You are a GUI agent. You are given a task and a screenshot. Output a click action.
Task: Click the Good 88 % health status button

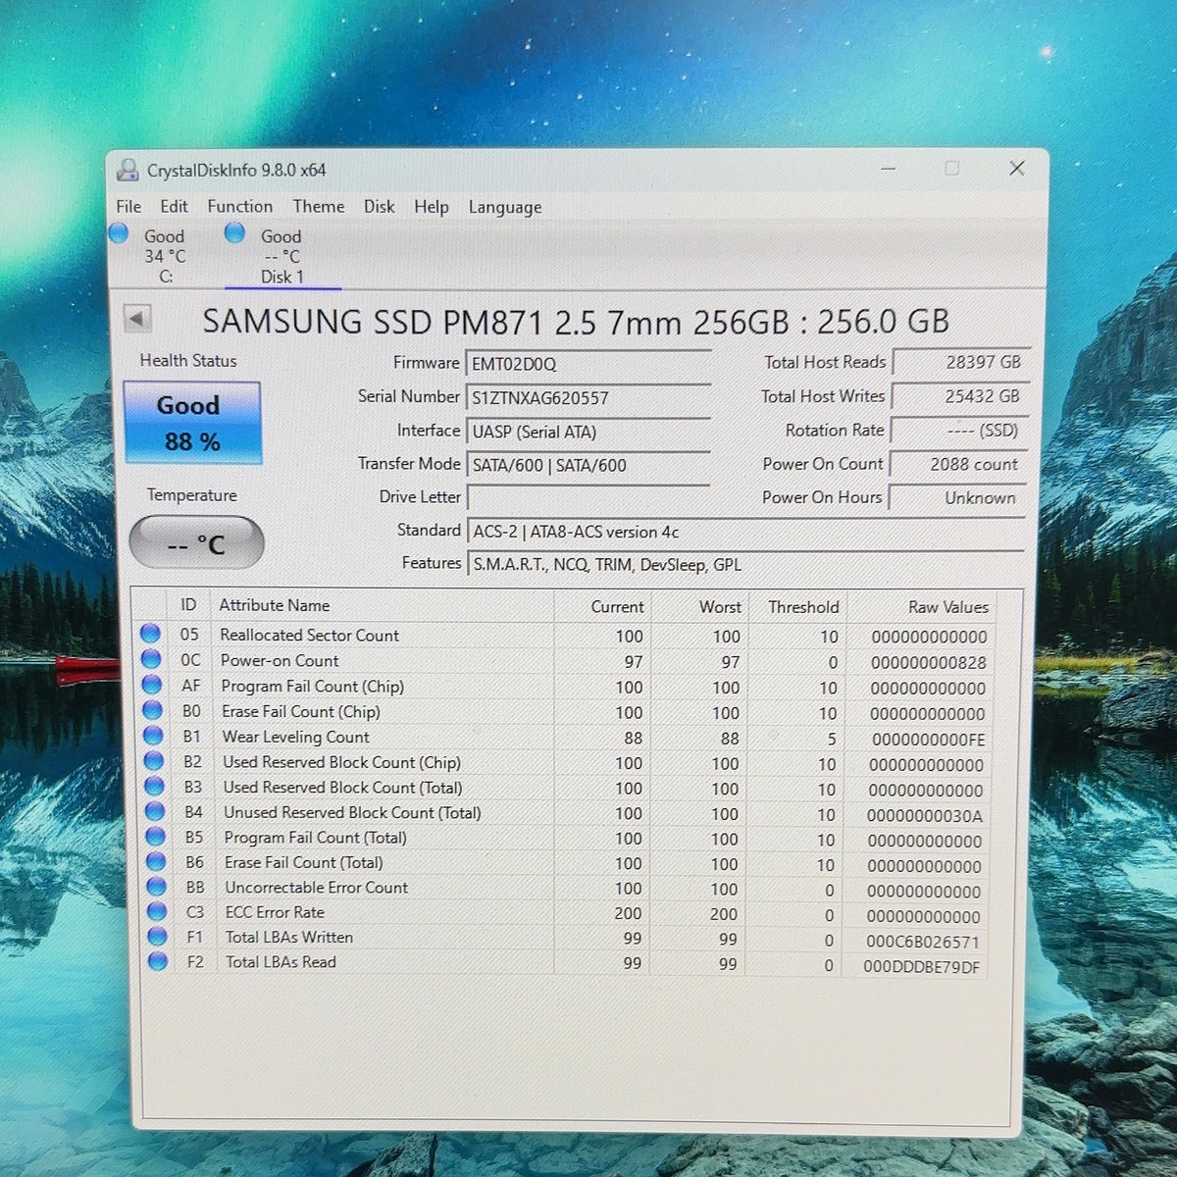192,423
